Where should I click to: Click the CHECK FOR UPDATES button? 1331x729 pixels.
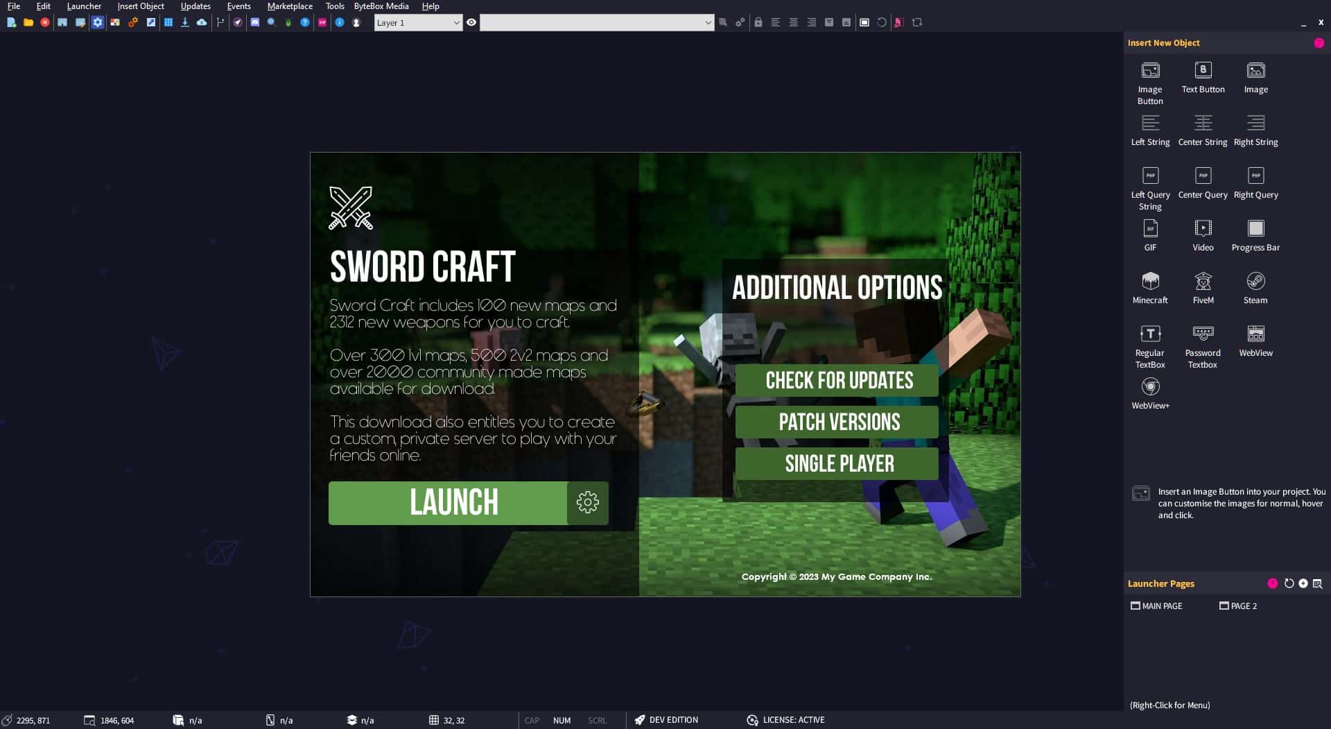click(x=837, y=381)
